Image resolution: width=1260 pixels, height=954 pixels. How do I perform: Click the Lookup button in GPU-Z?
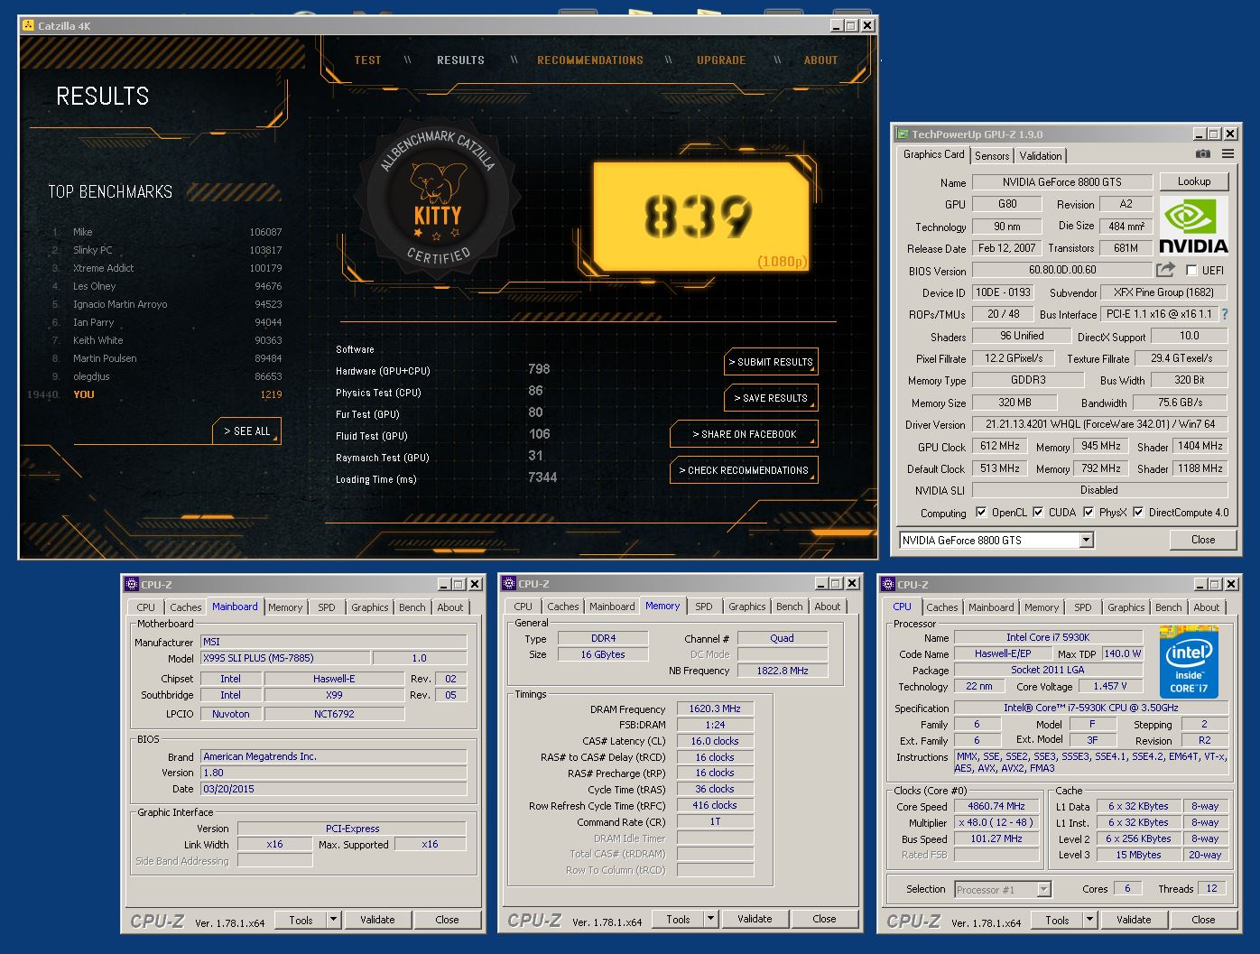pos(1194,181)
